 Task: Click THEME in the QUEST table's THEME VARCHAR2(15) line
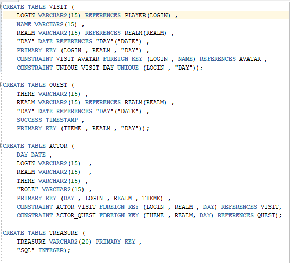coord(26,94)
